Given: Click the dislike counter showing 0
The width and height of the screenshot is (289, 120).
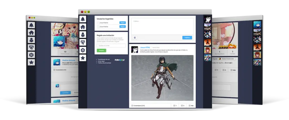Looking at the screenshot, I should [x=183, y=106].
